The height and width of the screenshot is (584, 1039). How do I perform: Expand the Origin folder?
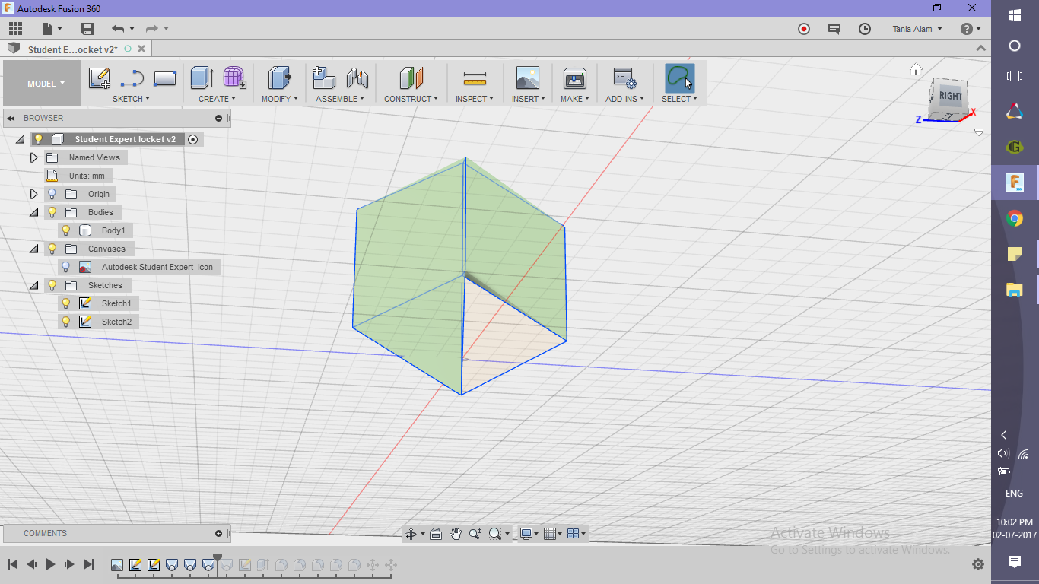coord(33,194)
